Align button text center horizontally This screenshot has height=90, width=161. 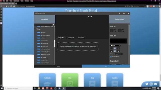pyautogui.click(x=115, y=51)
